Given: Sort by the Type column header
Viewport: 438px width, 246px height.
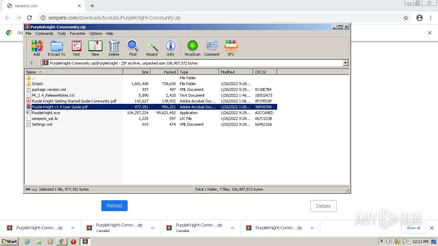Looking at the screenshot, I should pos(198,72).
